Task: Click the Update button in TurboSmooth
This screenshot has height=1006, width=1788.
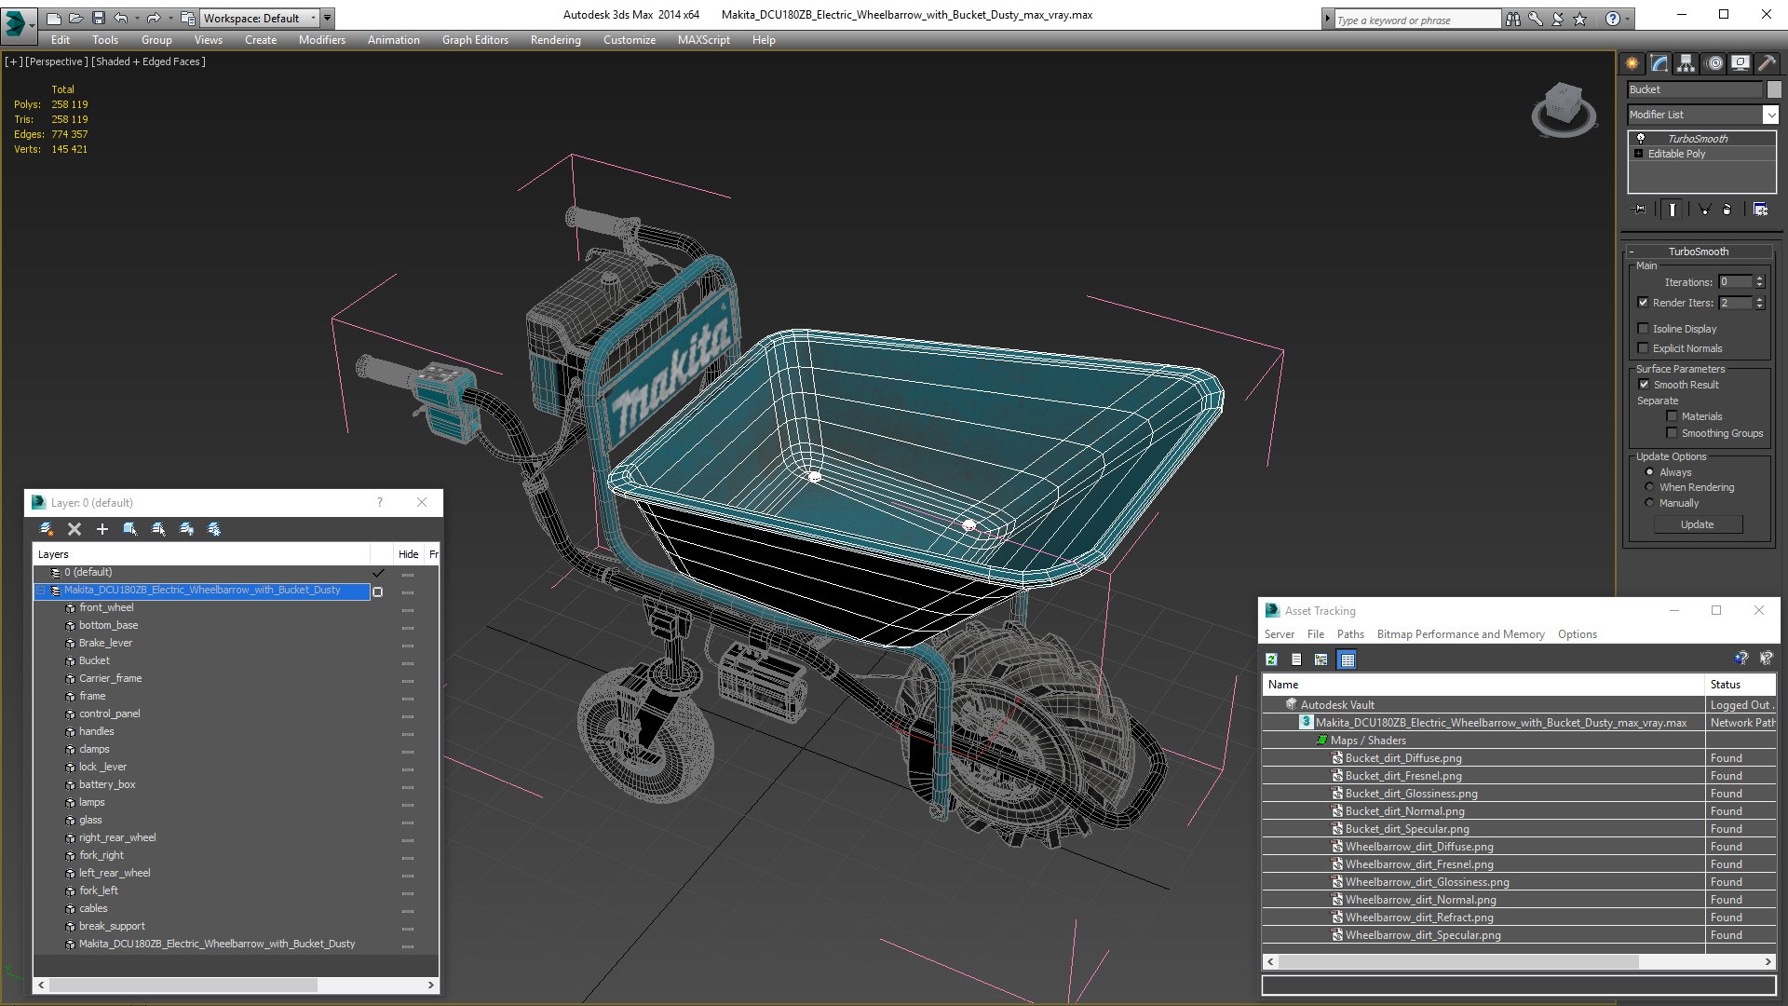Action: point(1697,524)
